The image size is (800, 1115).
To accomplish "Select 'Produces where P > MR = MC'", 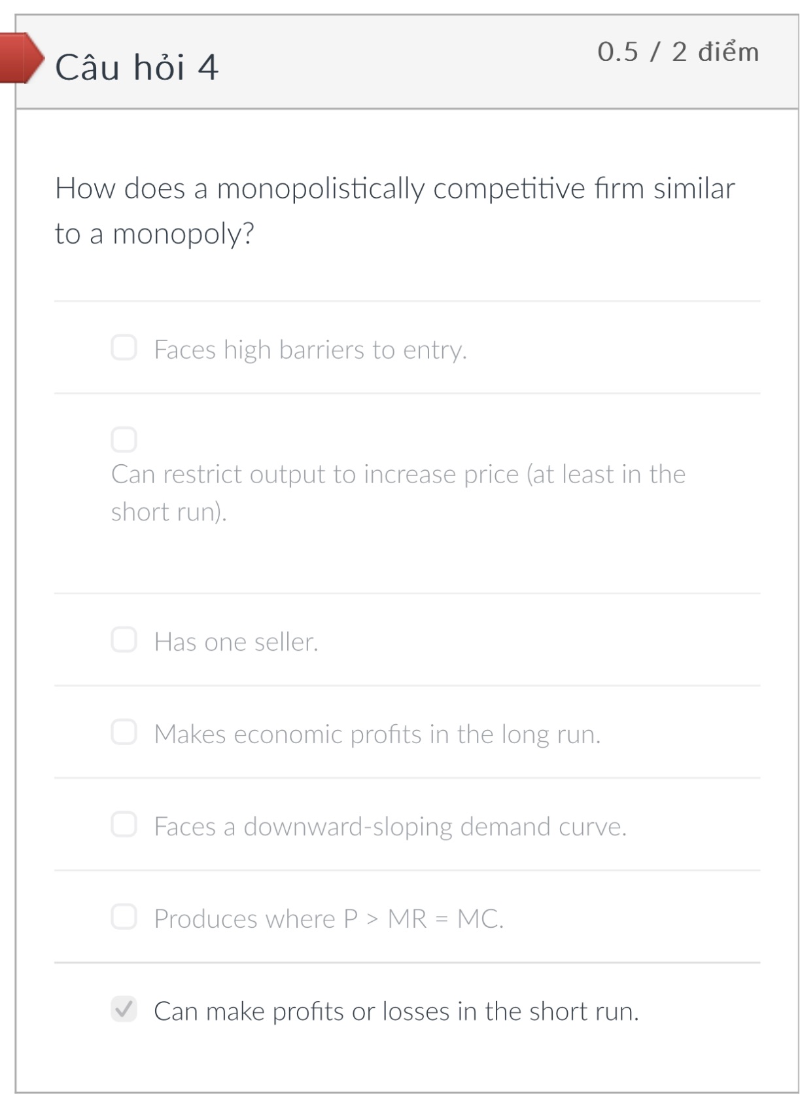I will [124, 918].
